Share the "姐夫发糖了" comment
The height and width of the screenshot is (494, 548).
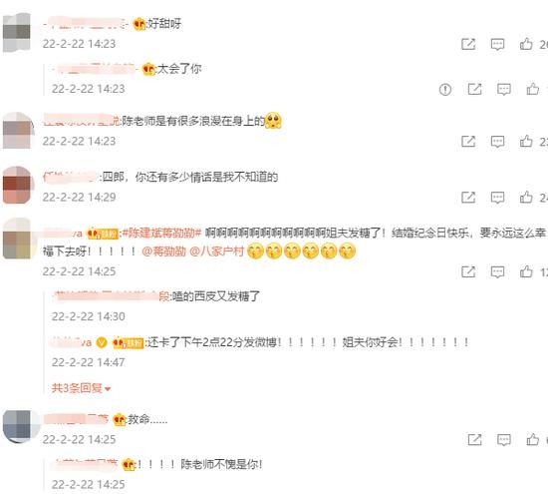[468, 272]
